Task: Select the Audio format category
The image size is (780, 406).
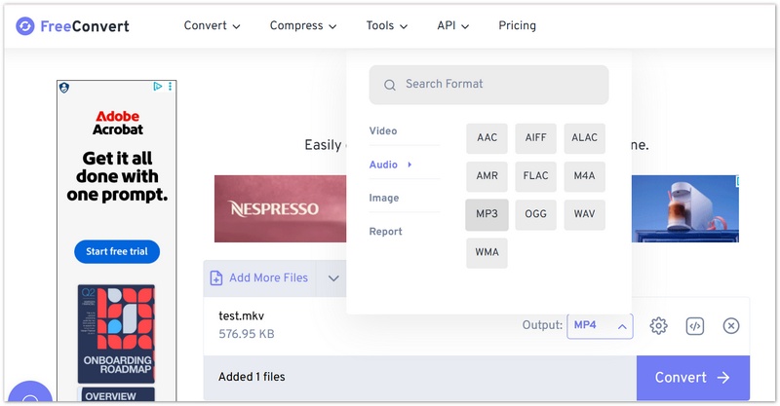Action: click(383, 165)
